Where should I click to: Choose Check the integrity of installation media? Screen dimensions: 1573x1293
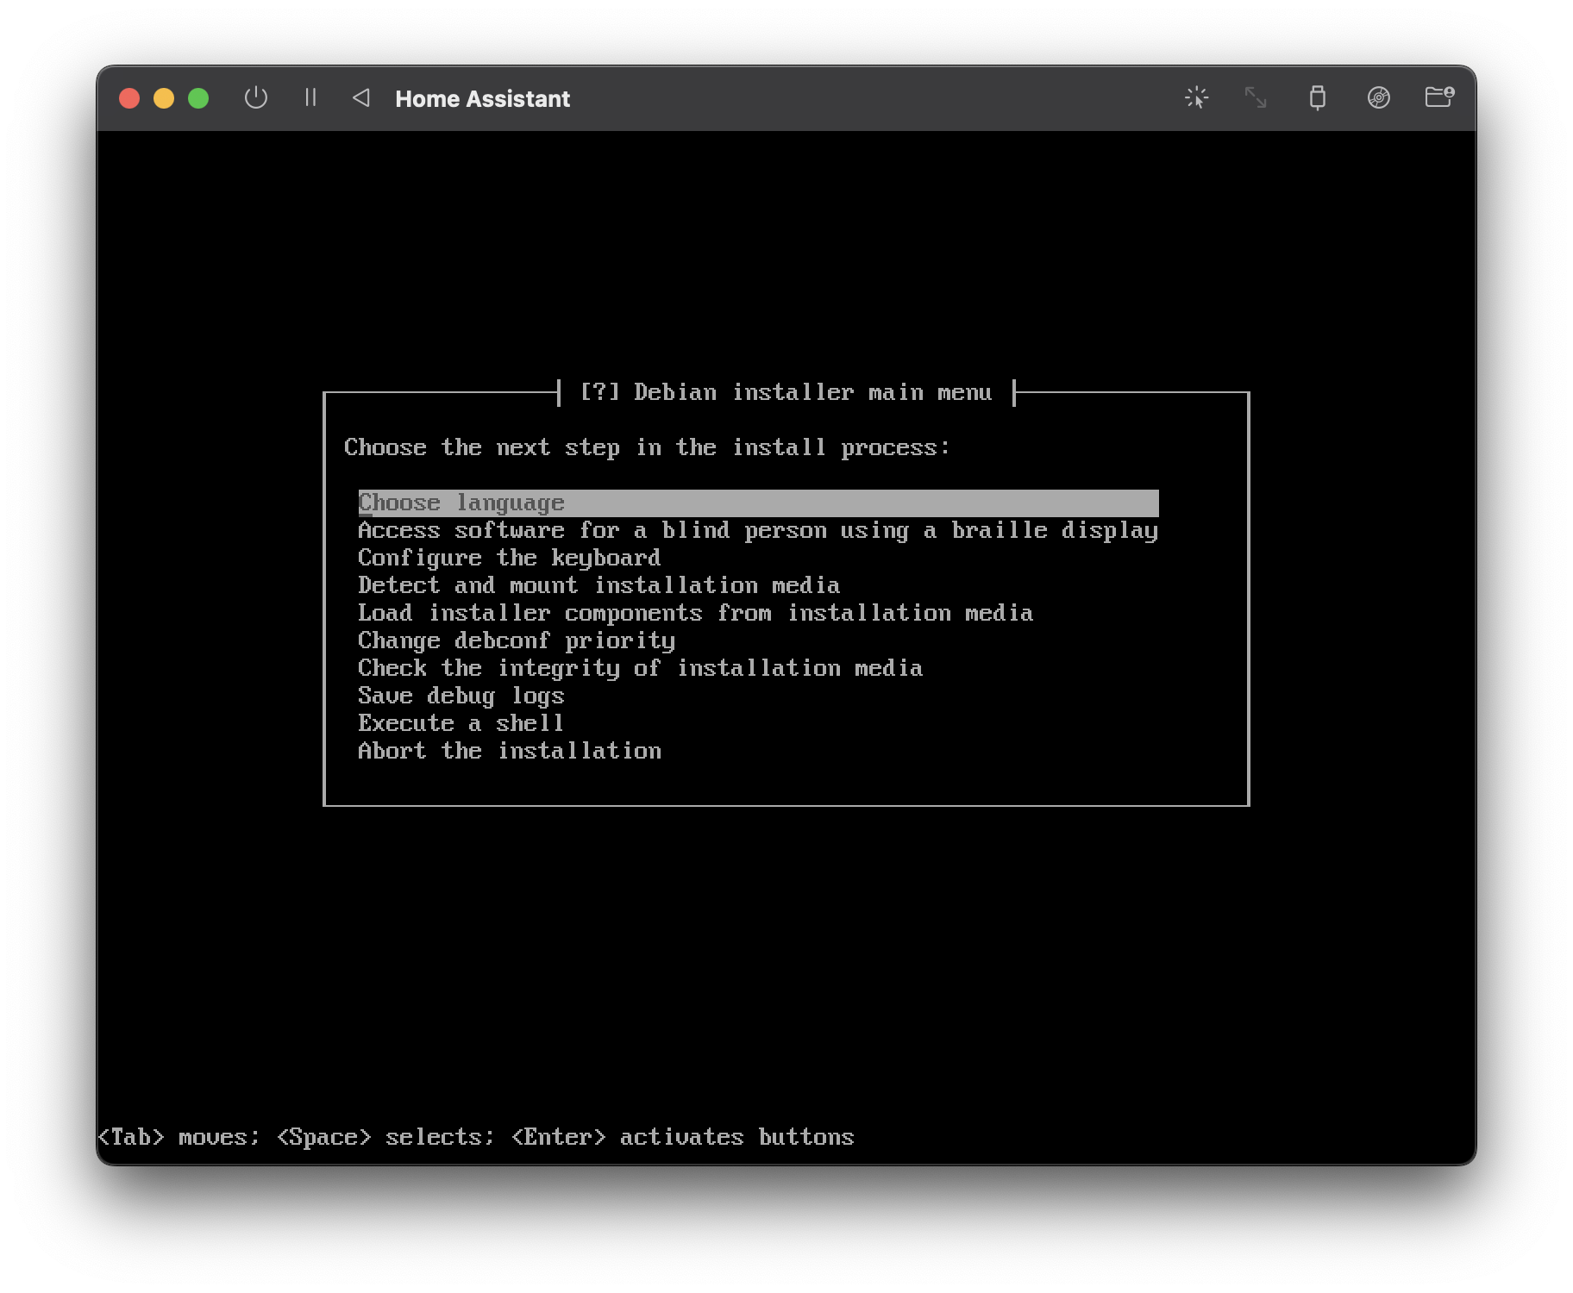(x=640, y=669)
